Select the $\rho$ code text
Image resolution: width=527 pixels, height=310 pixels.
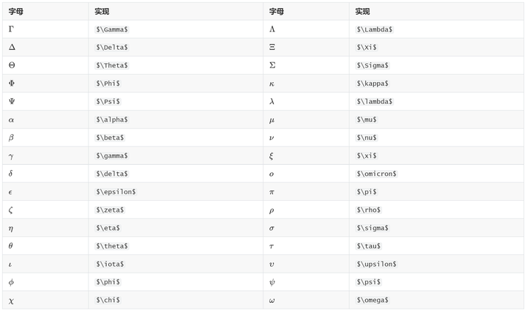(368, 210)
